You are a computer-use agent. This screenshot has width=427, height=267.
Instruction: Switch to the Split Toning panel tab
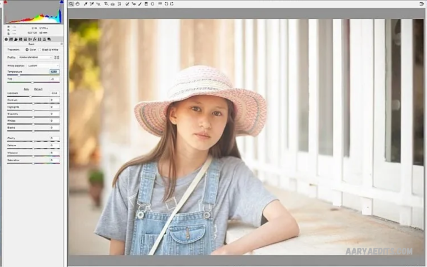pos(25,40)
